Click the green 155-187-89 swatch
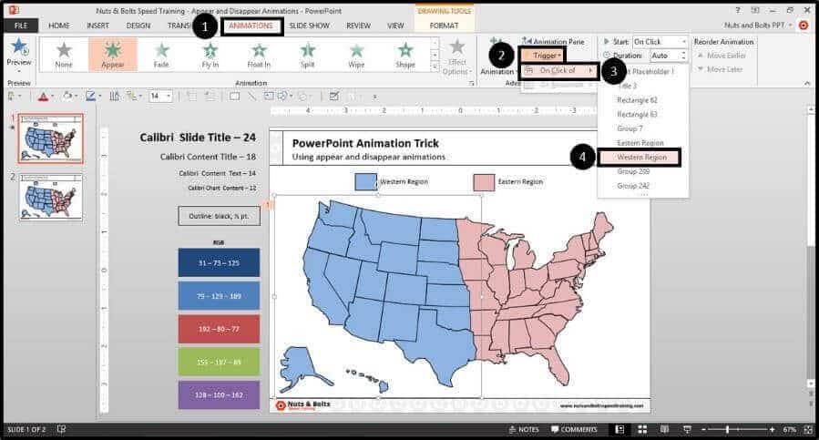Image resolution: width=819 pixels, height=440 pixels. 219,363
